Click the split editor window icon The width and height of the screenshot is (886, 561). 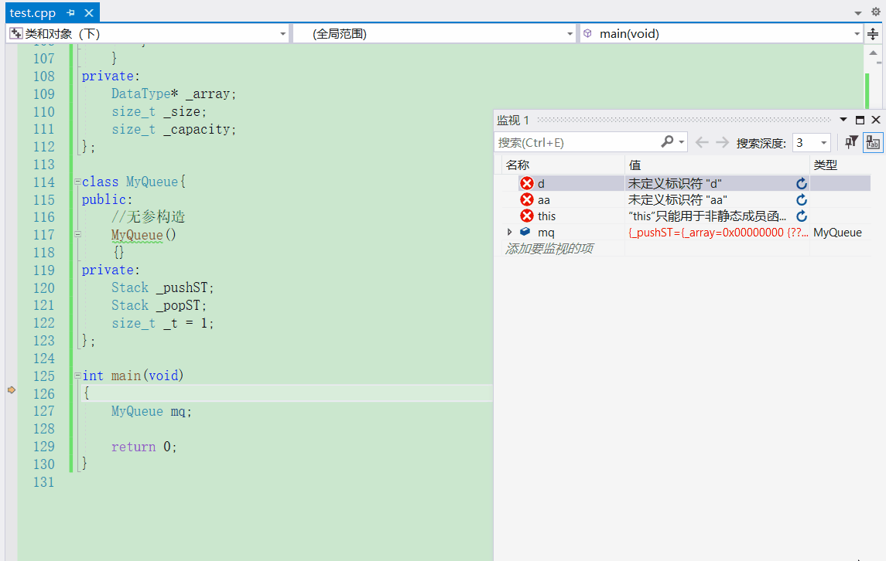[873, 34]
